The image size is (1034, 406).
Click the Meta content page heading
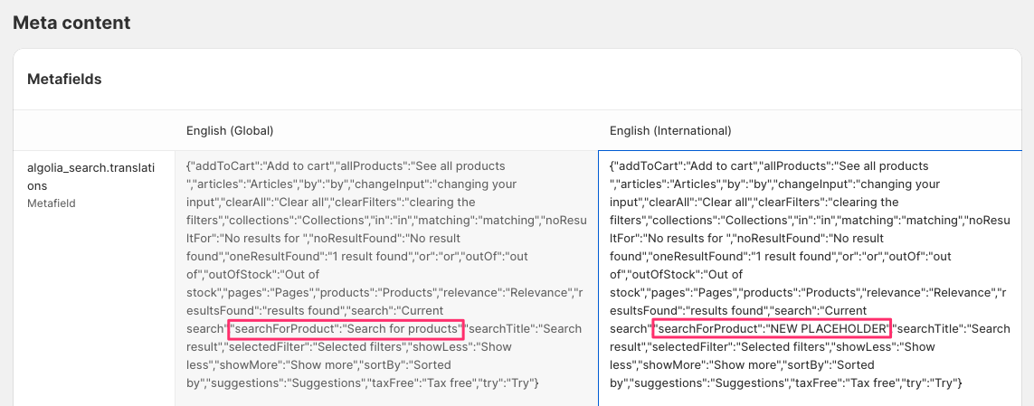click(71, 23)
